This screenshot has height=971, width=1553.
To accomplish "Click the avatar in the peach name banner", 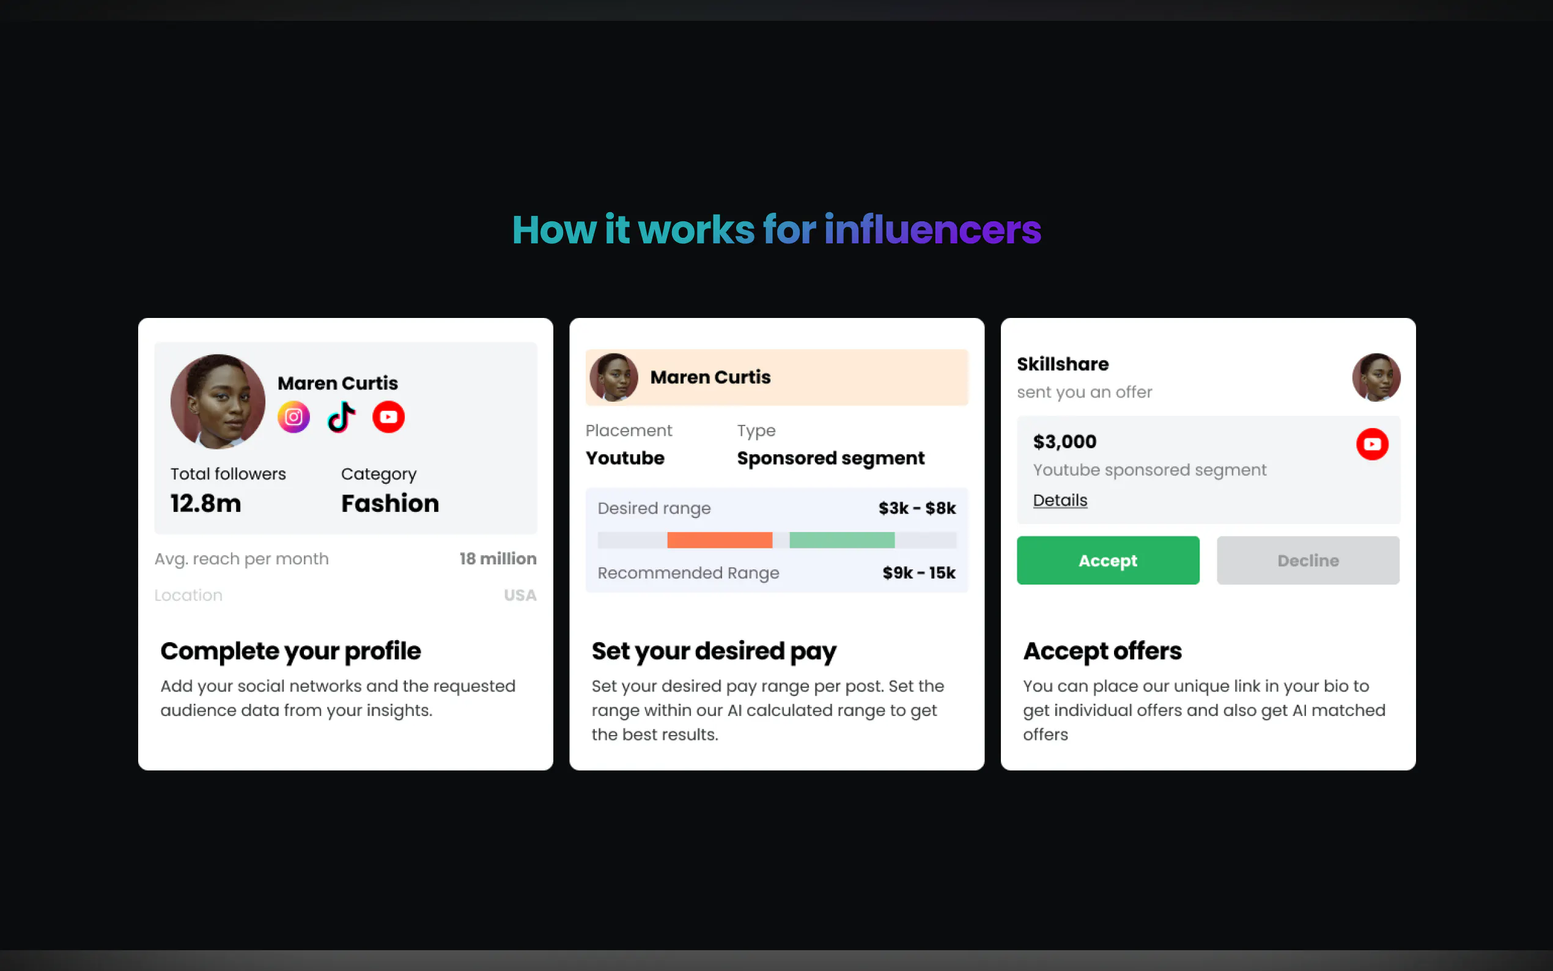I will click(614, 378).
